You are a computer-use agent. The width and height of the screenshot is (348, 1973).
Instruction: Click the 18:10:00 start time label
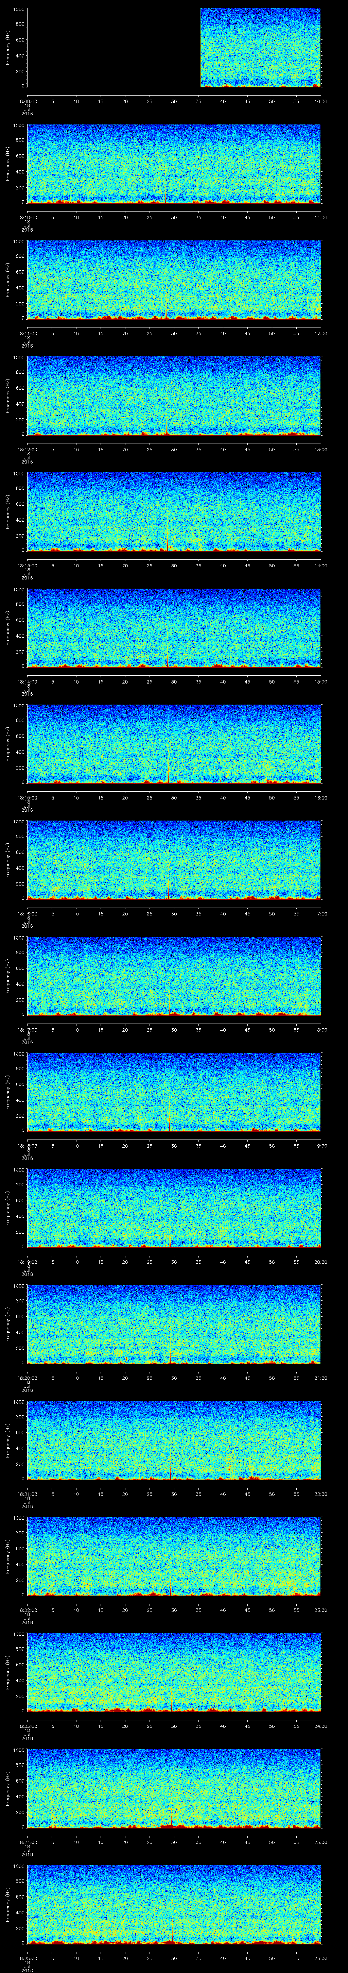(x=27, y=218)
